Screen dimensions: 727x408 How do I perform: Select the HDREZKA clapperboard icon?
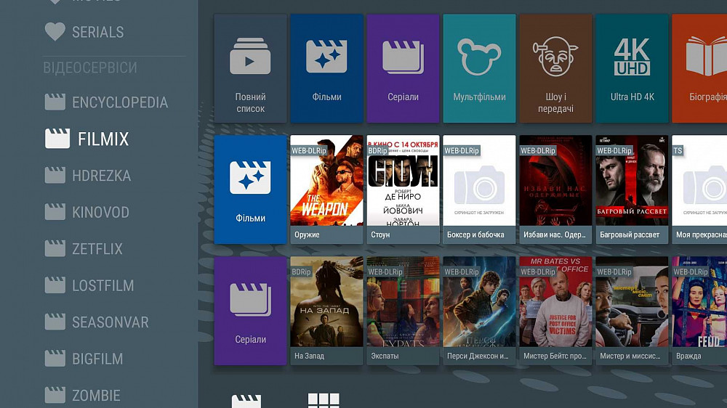click(x=55, y=175)
